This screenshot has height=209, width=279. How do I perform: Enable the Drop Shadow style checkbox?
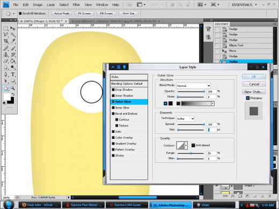point(113,89)
